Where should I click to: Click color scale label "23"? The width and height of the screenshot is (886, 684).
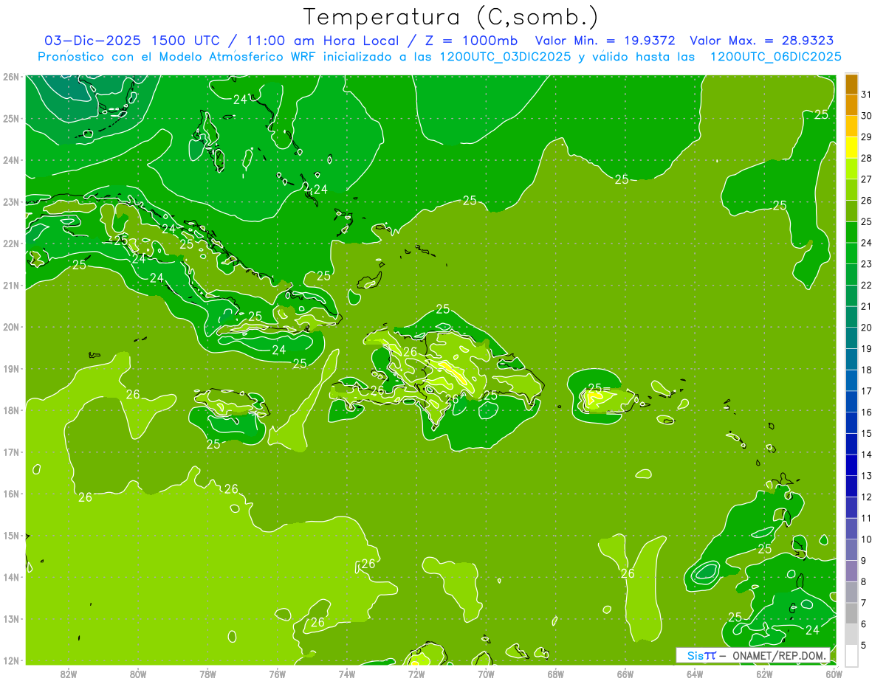click(866, 264)
